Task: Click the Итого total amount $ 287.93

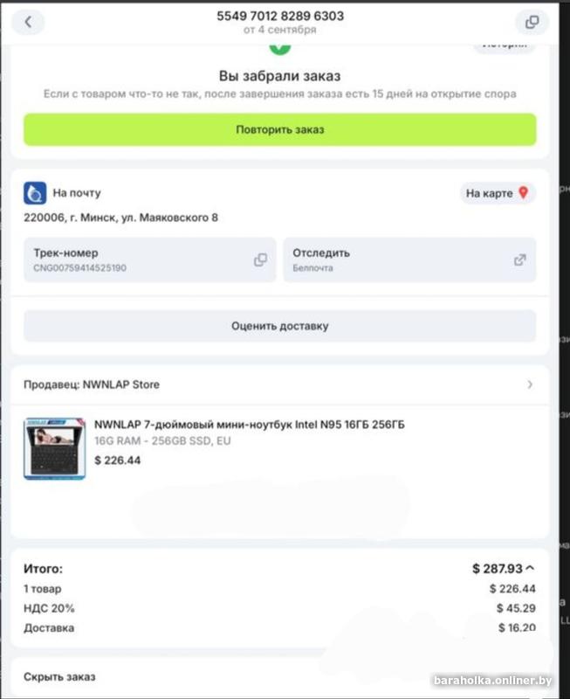Action: (x=498, y=569)
